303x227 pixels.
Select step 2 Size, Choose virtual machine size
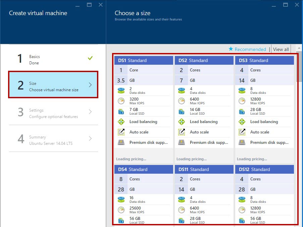coord(53,85)
